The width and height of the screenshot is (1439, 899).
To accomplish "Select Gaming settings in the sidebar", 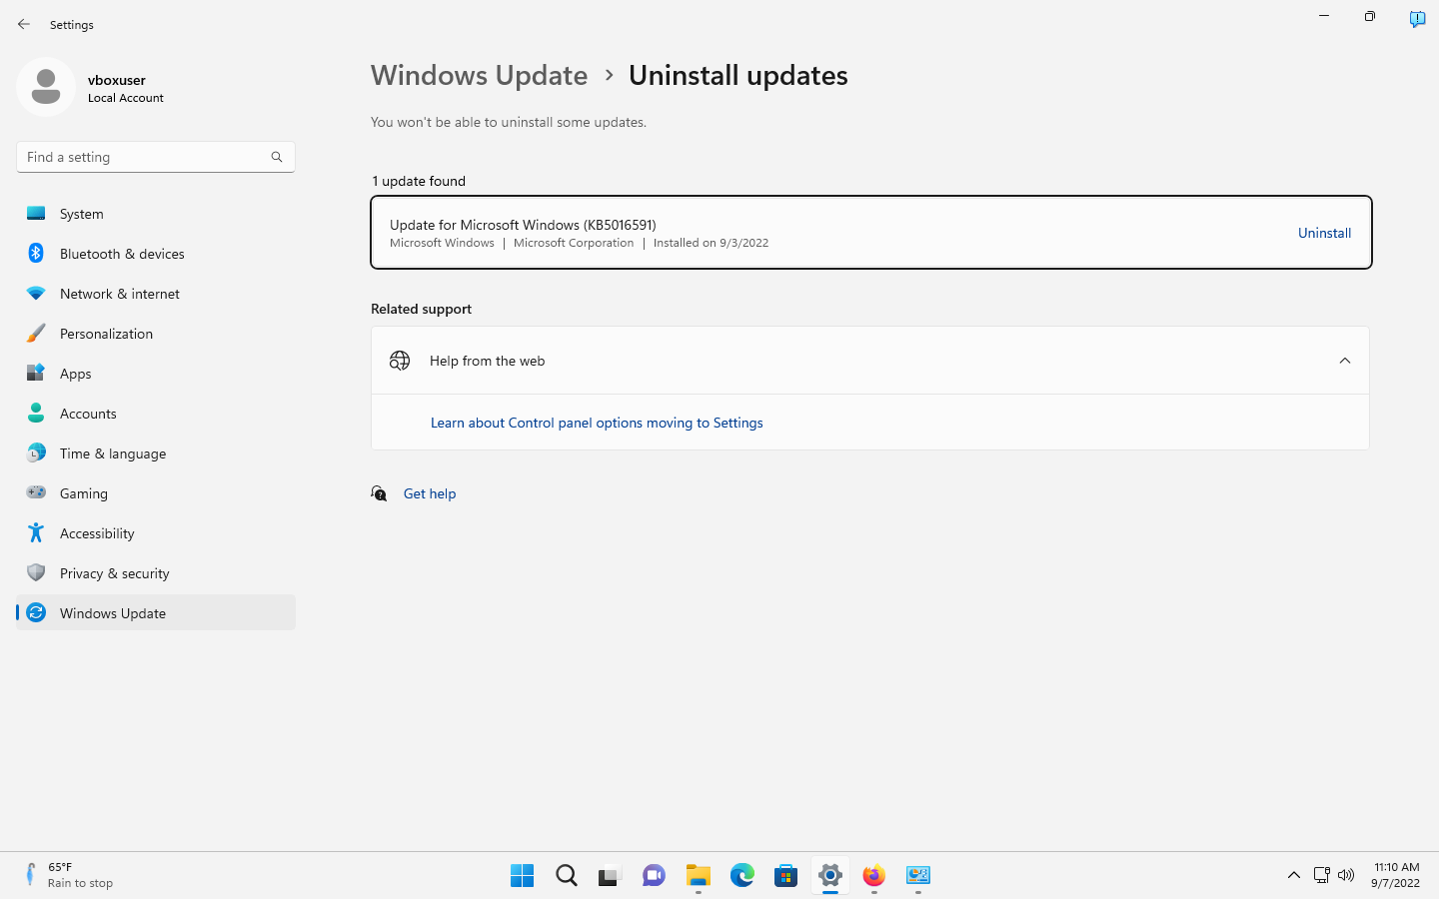I will tap(84, 492).
